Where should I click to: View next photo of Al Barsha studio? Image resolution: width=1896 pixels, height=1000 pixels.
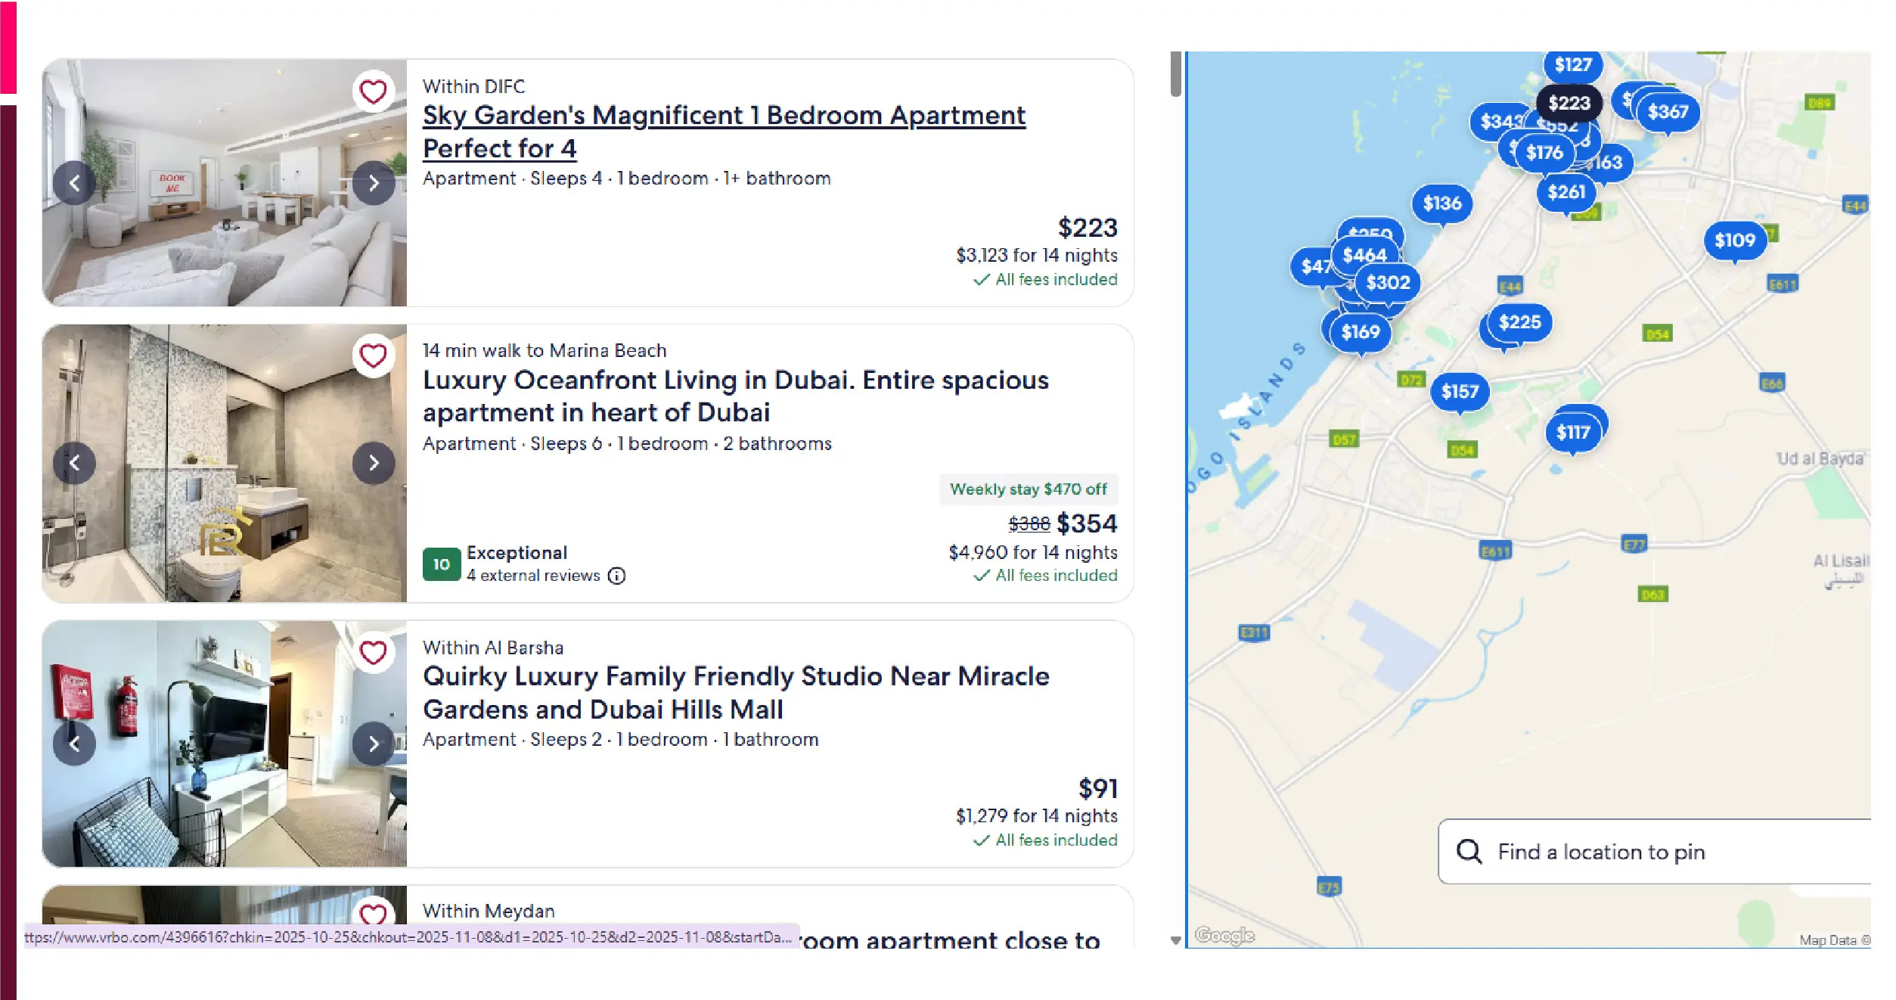tap(374, 744)
